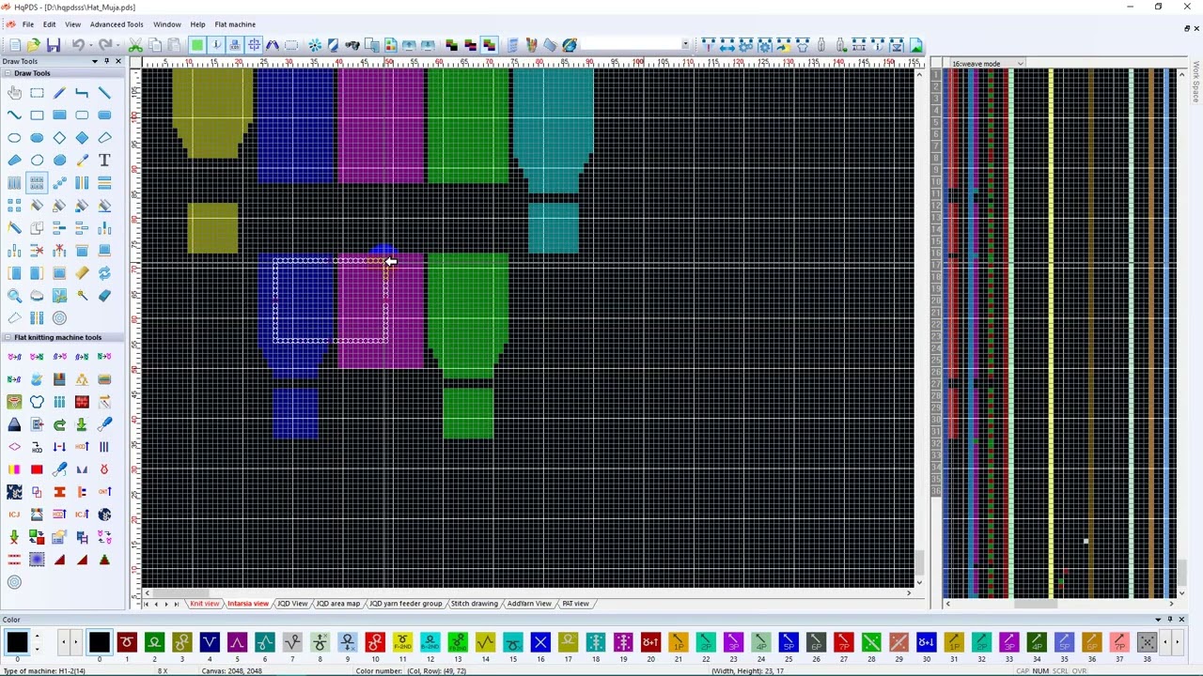The image size is (1203, 676).
Task: Open the Redo history dropdown arrow
Action: 118,45
